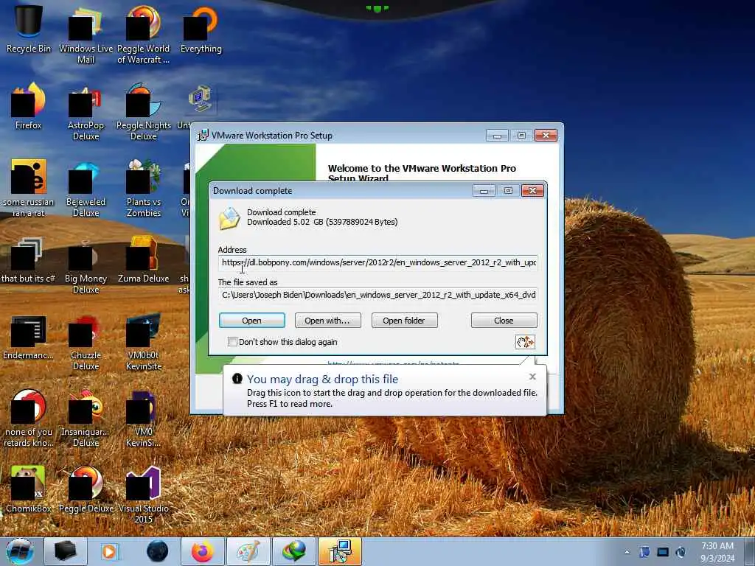Select Plants vs Zombies desktop icon

coord(143,188)
